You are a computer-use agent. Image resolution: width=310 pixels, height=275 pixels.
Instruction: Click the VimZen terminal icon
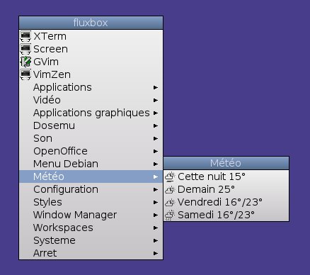[25, 74]
